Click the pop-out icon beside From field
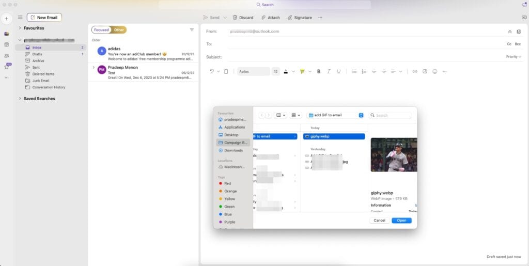 click(519, 32)
